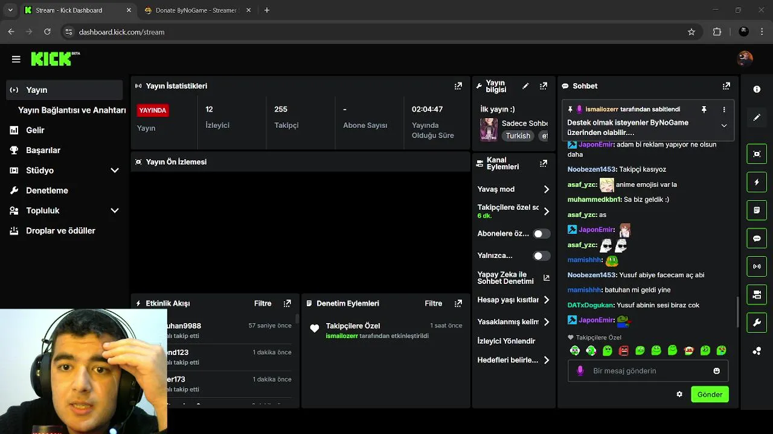Click the pencil edit-layout icon in right sidebar

tap(757, 118)
